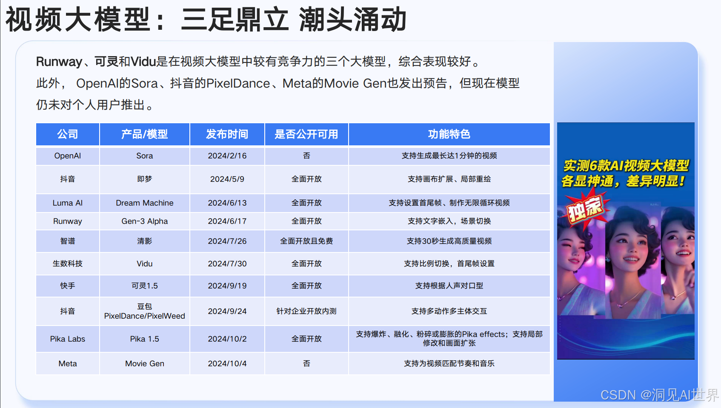
Task: Select the 智谱 company cell
Action: point(68,241)
